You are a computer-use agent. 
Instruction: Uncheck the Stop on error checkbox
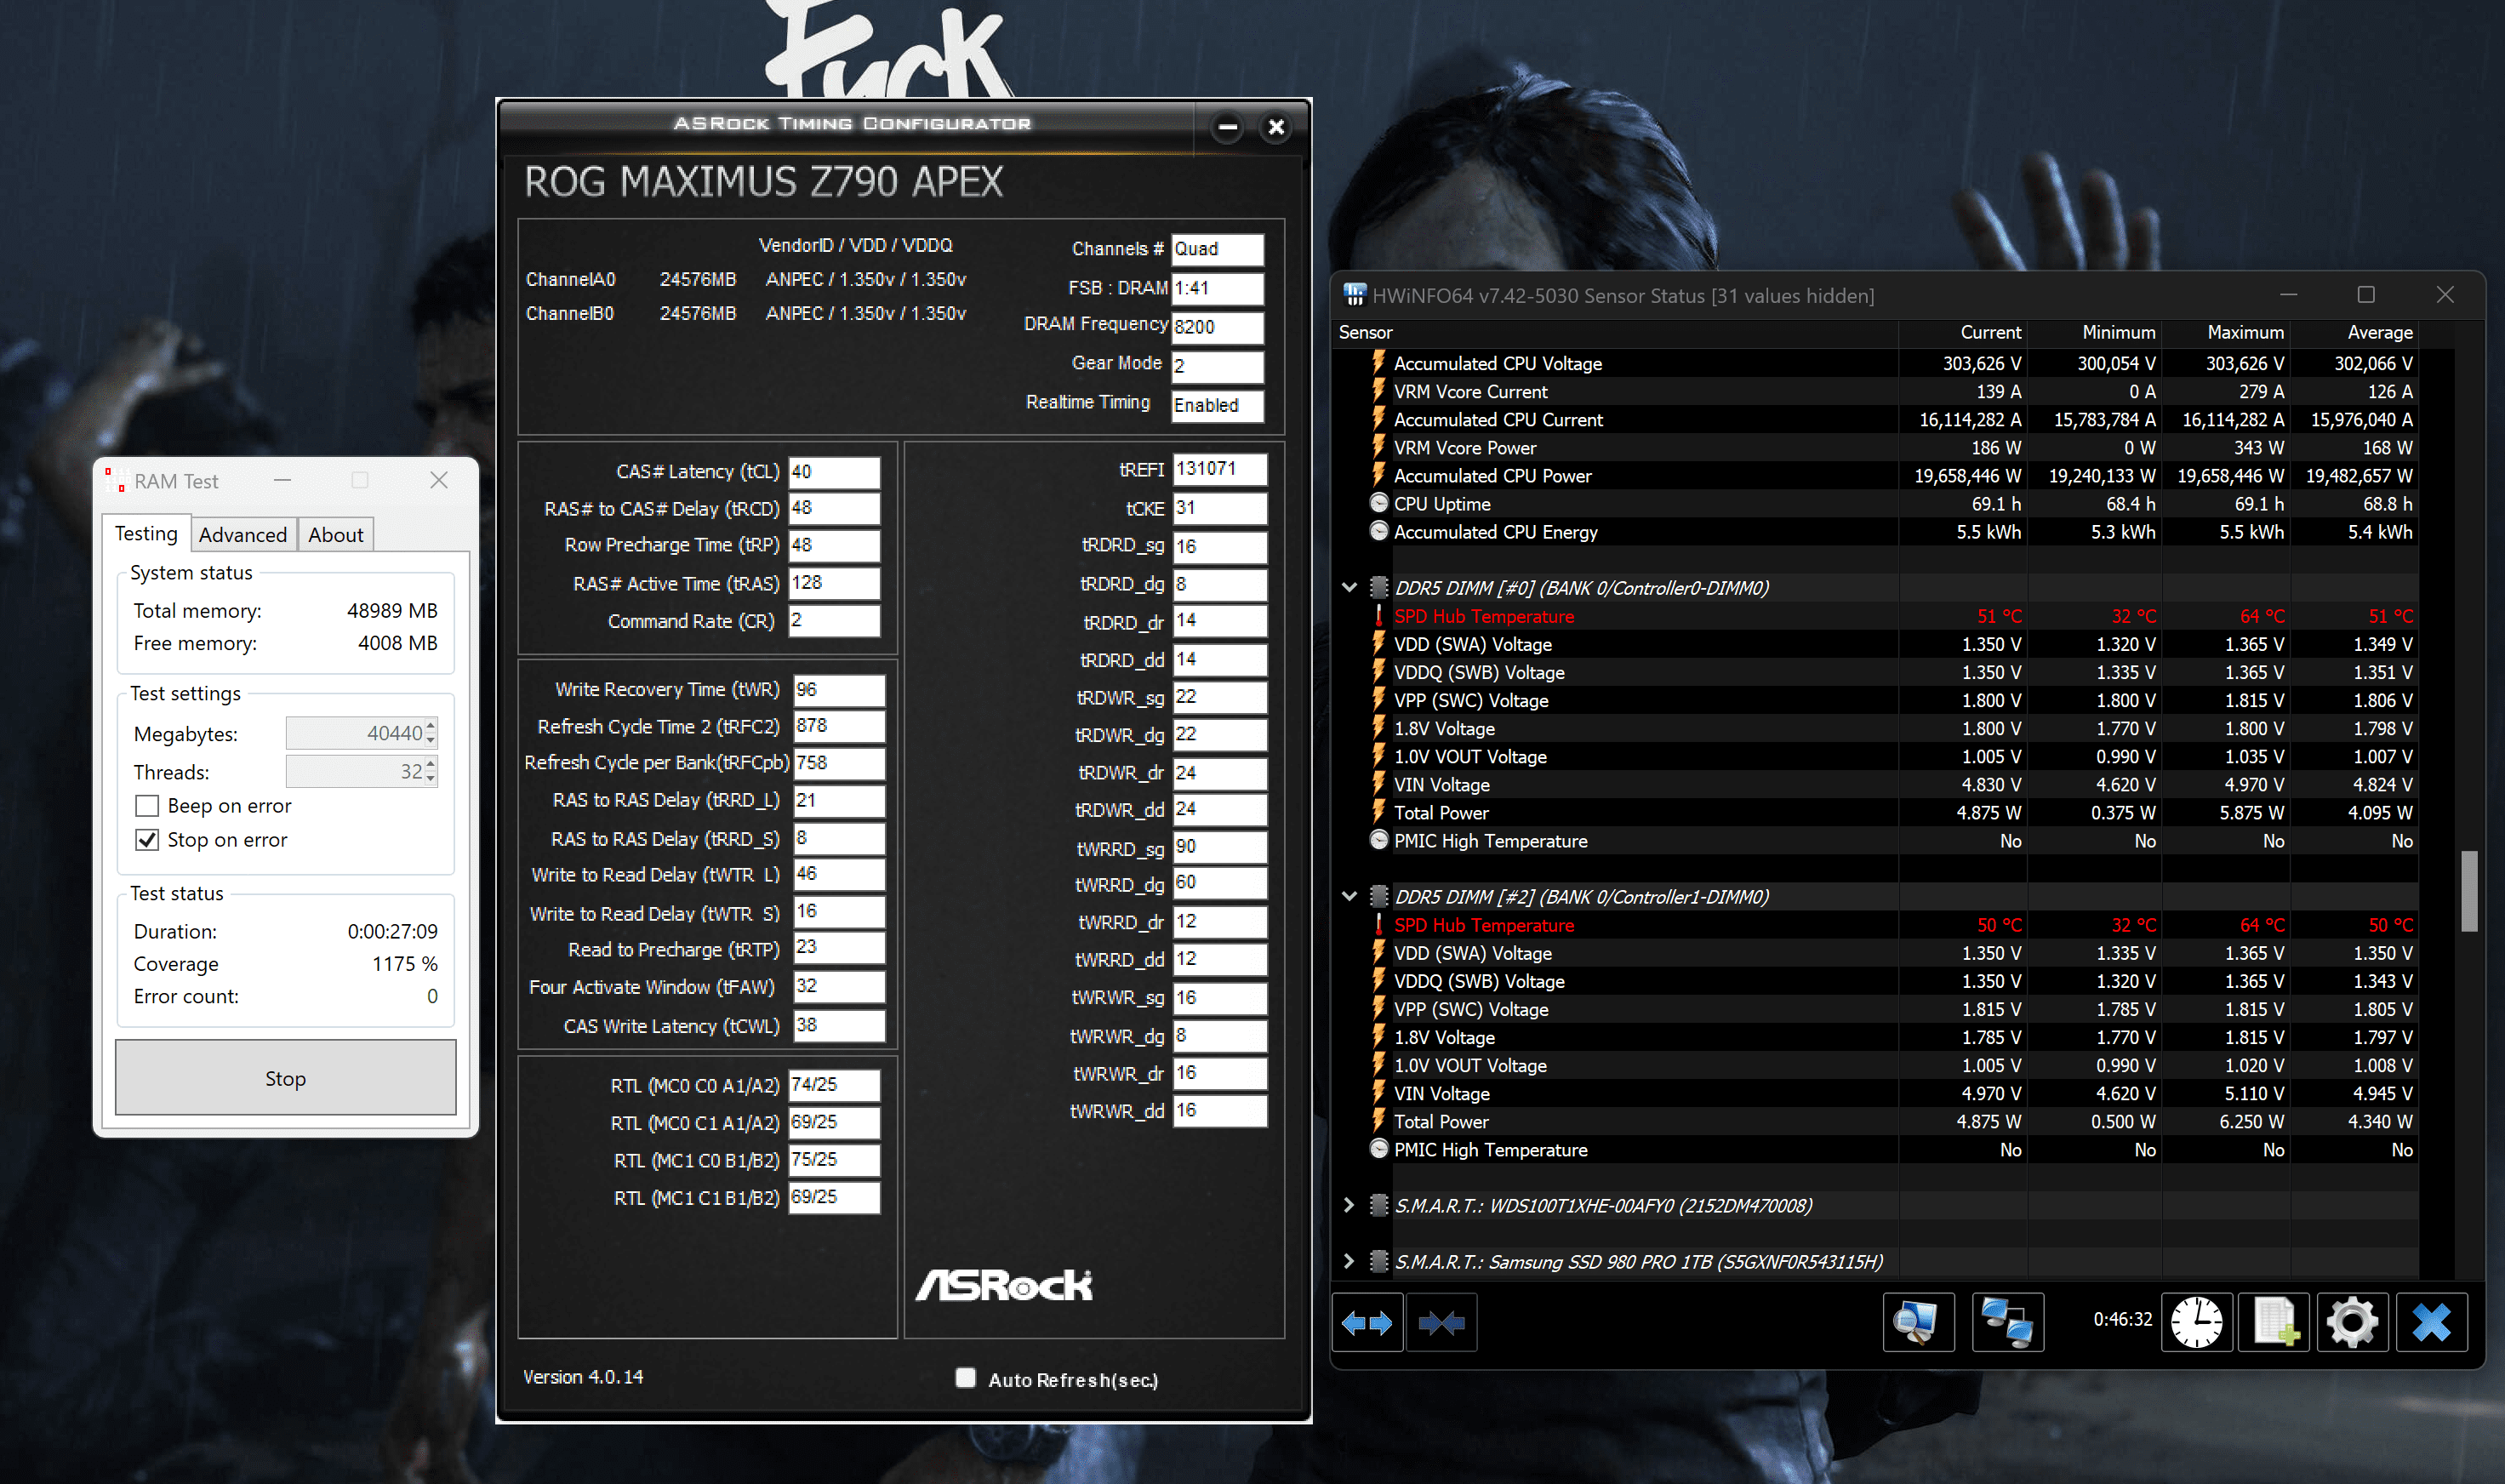click(x=147, y=840)
